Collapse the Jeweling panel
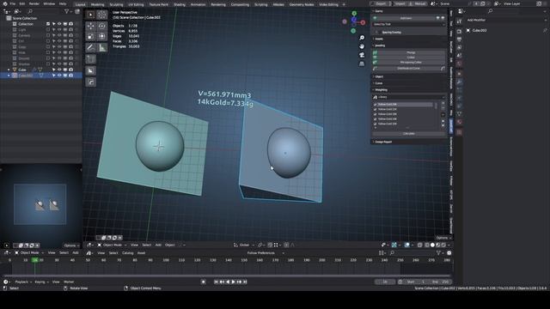This screenshot has height=309, width=550. pos(379,45)
